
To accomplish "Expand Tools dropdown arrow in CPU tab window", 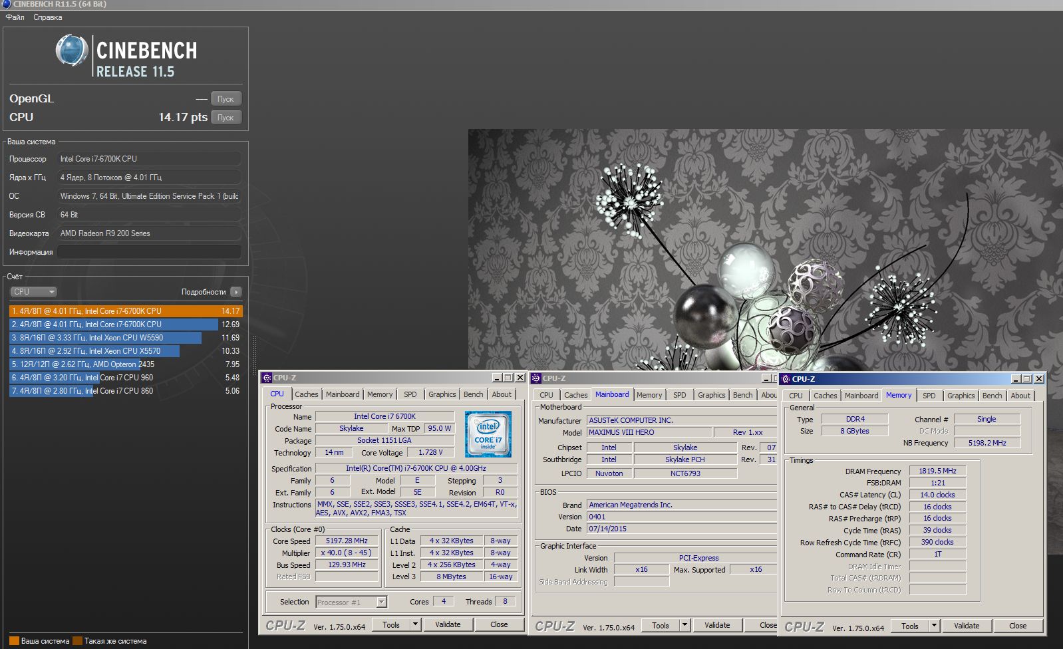I will [415, 624].
